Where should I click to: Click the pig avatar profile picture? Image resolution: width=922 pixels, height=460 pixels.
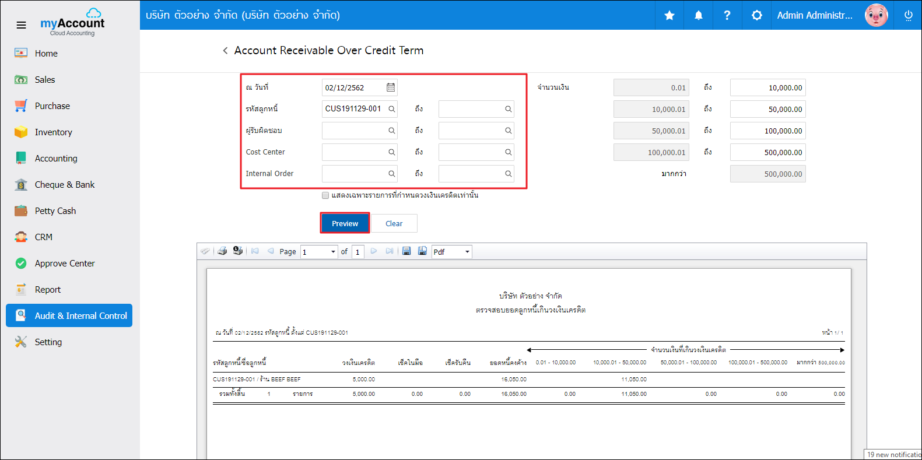[876, 15]
